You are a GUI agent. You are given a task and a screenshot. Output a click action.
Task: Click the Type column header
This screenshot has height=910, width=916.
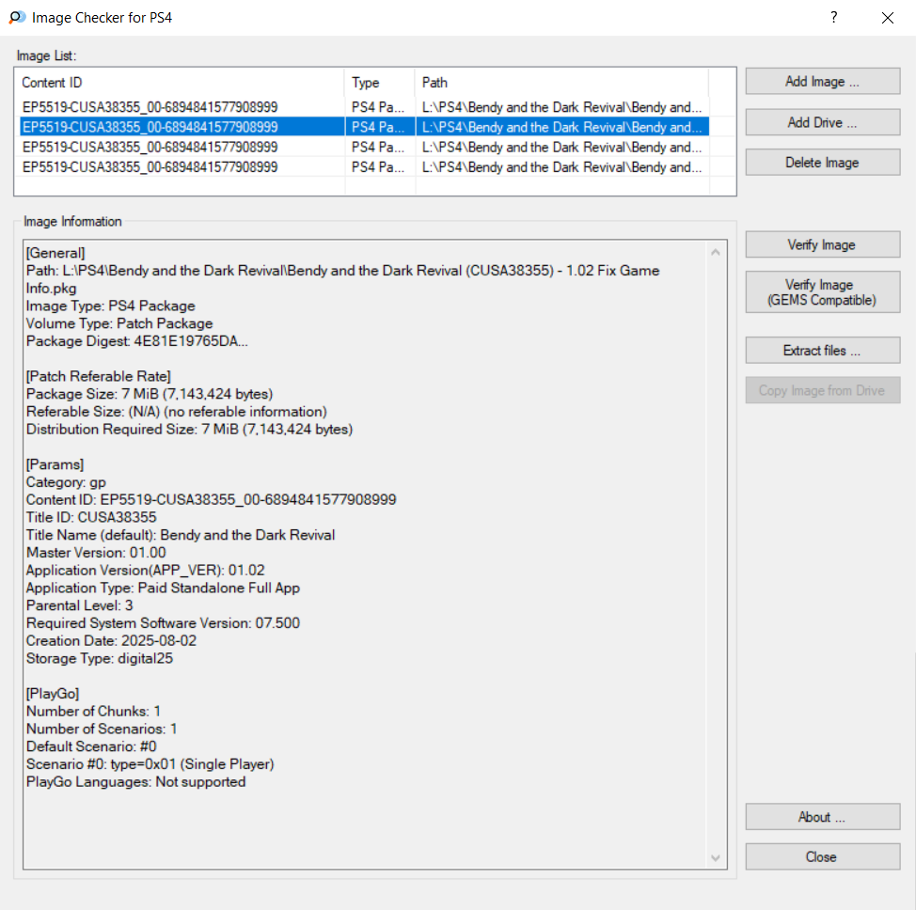pos(379,83)
